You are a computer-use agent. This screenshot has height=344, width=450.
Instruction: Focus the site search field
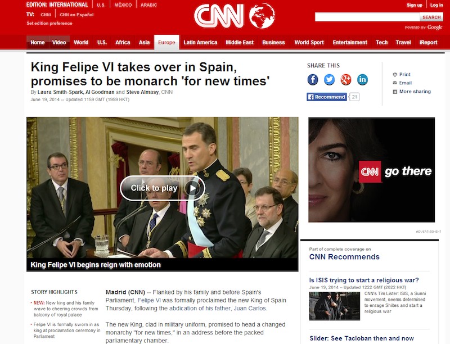click(367, 17)
